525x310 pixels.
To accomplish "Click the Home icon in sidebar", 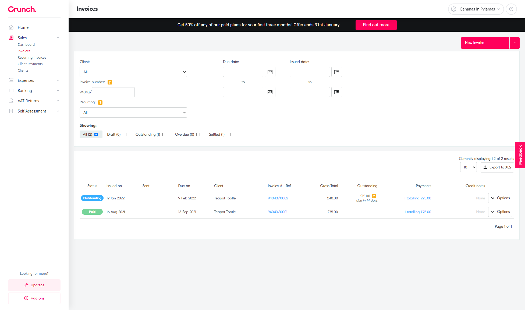I will (11, 27).
